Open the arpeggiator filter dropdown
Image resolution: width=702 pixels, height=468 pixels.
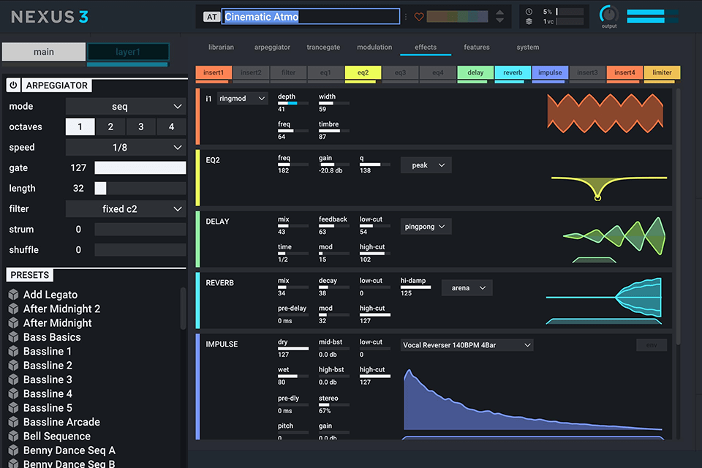click(126, 208)
